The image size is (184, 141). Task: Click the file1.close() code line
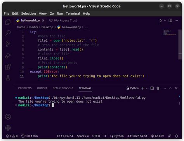coord(50,58)
